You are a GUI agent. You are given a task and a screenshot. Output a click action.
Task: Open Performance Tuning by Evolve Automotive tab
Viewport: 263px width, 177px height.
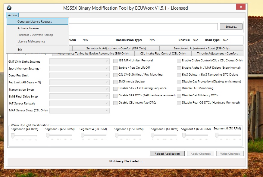[x=93, y=54]
